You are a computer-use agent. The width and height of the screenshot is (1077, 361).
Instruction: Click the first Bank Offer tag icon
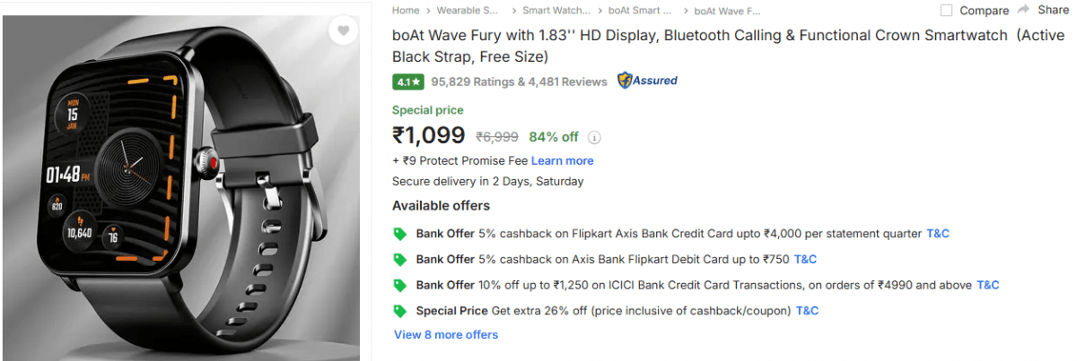(400, 234)
